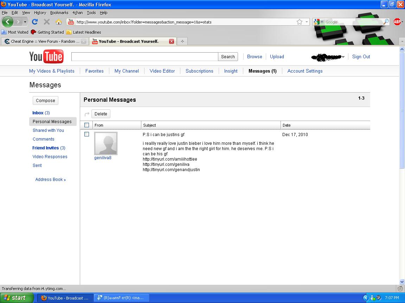Click the network tray icon
This screenshot has width=405, height=303.
(373, 298)
